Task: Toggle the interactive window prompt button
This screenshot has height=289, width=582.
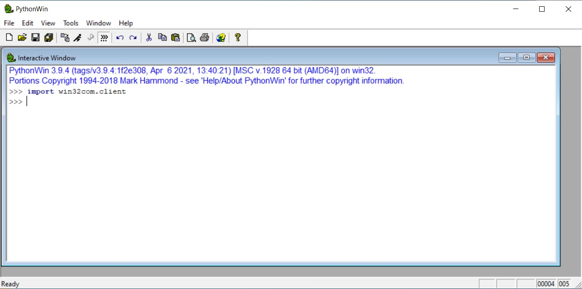Action: coord(104,38)
